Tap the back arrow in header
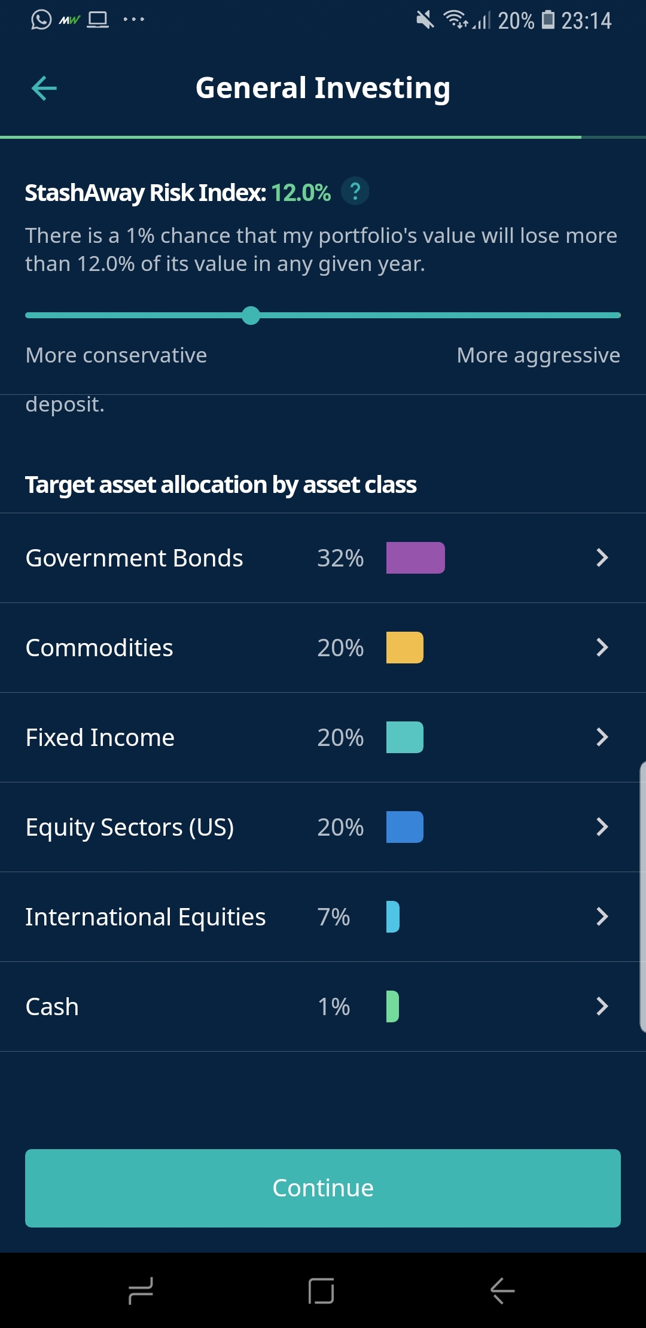The image size is (646, 1328). coord(44,89)
